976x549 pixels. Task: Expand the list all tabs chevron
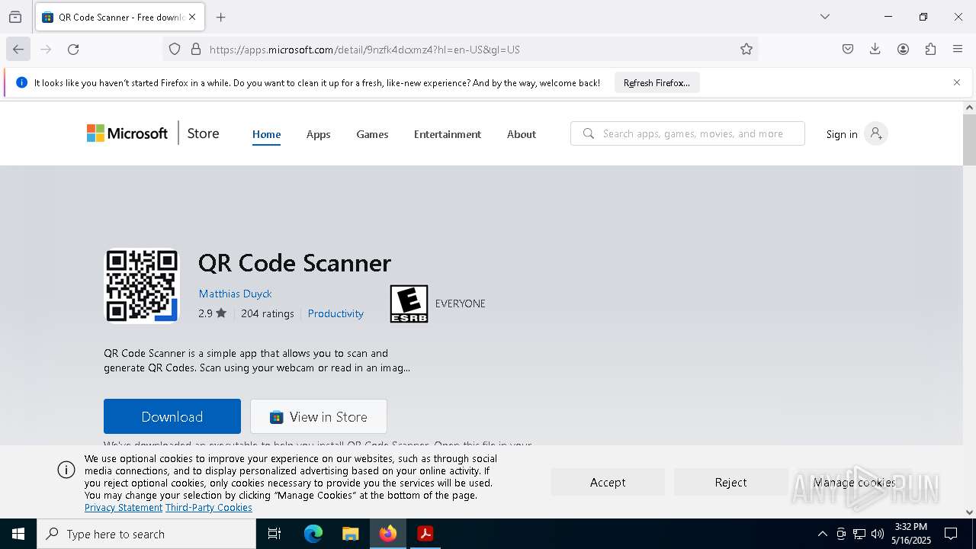pyautogui.click(x=824, y=17)
